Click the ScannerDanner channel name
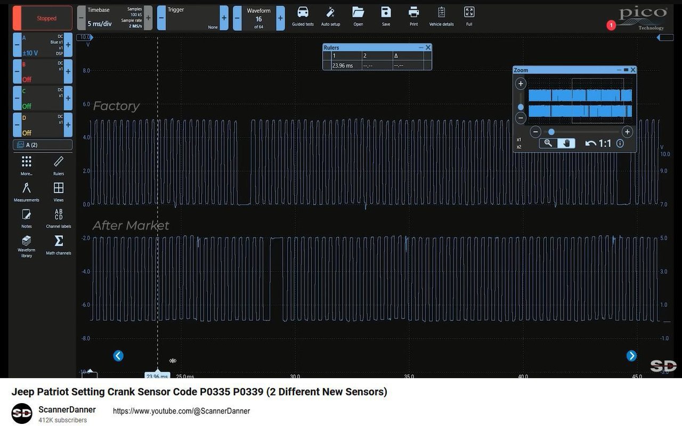 [x=67, y=409]
